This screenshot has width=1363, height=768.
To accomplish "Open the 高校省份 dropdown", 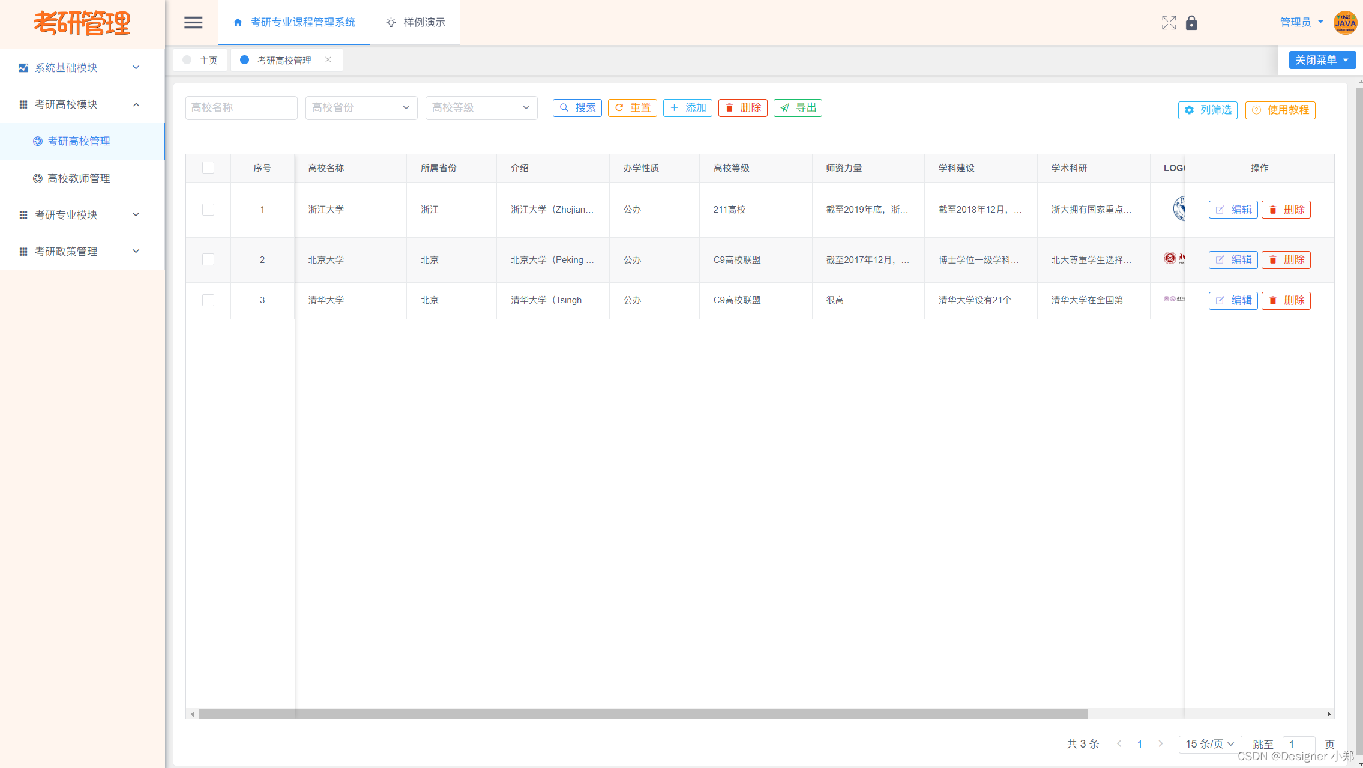I will [361, 108].
